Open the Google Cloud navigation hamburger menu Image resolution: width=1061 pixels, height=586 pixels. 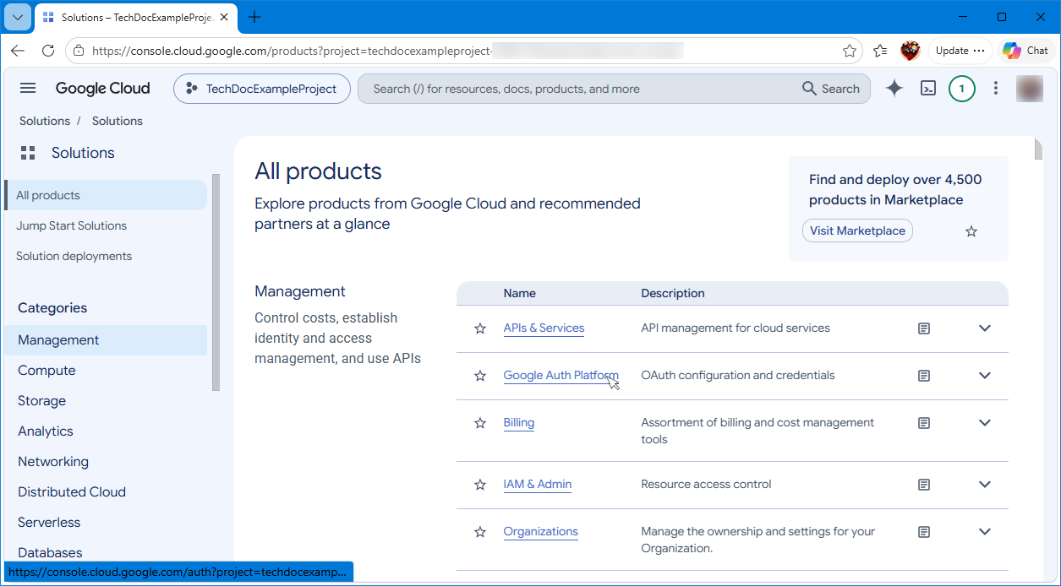click(28, 89)
